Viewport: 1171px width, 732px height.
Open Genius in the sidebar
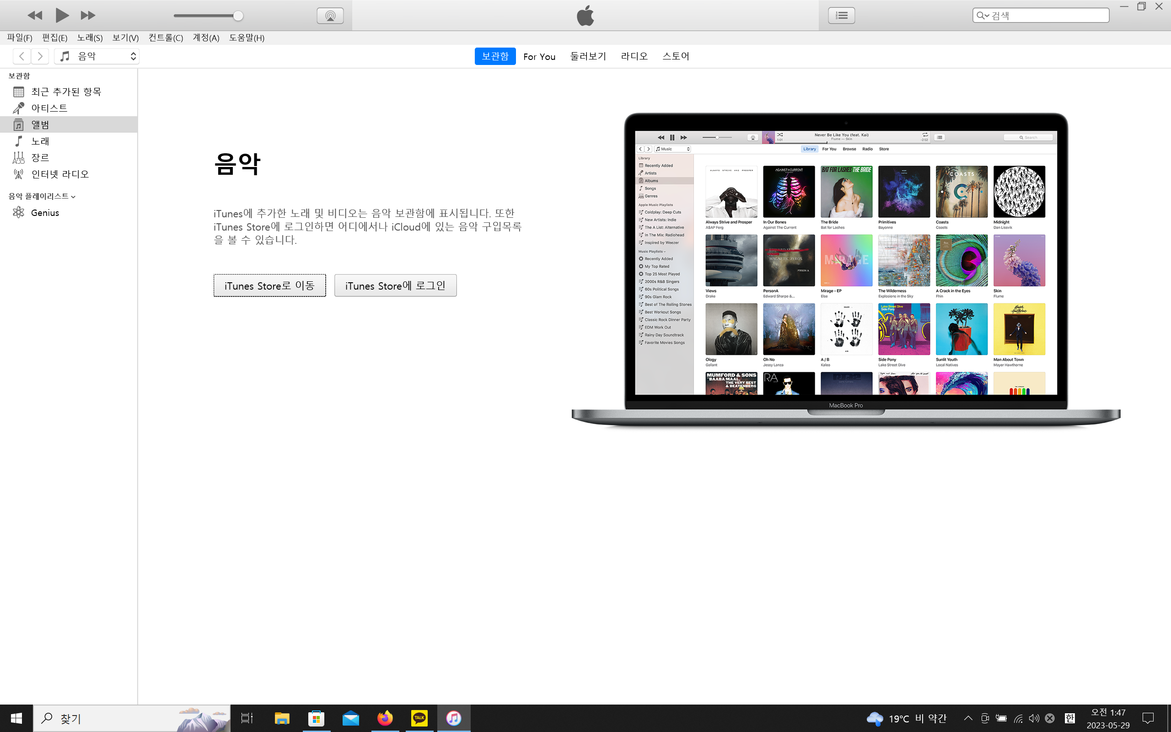(x=44, y=213)
